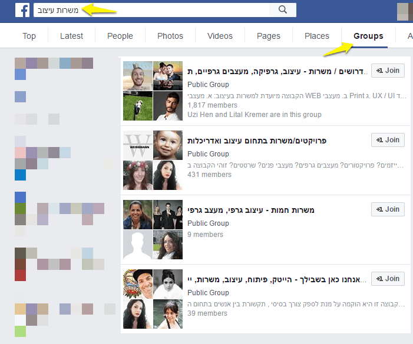Click inside the search input field
Viewport: 413px width, 344px height.
tap(151, 10)
